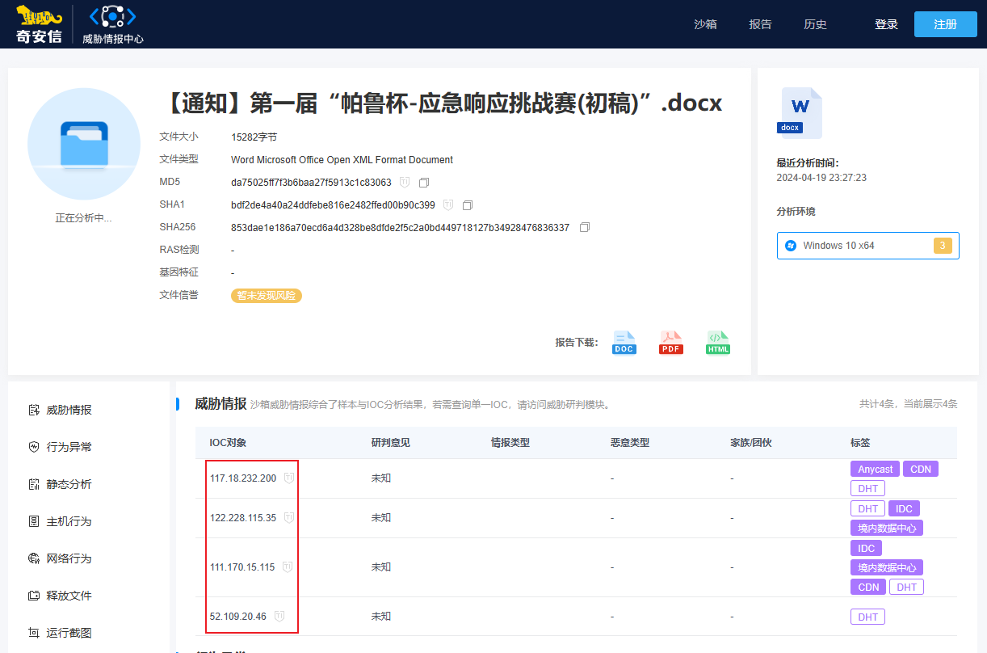Screen dimensions: 987x653
Task: Click the IOC对象 column header
Action: pyautogui.click(x=228, y=443)
